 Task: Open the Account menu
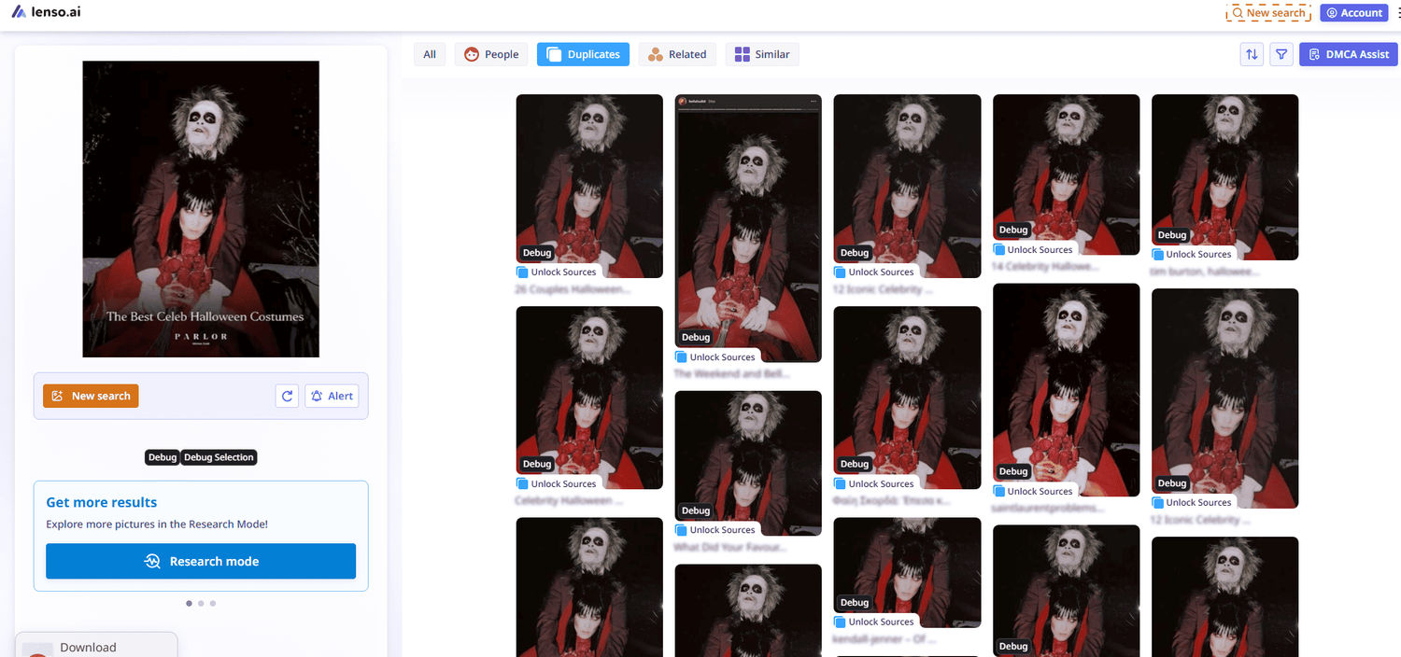(1354, 13)
